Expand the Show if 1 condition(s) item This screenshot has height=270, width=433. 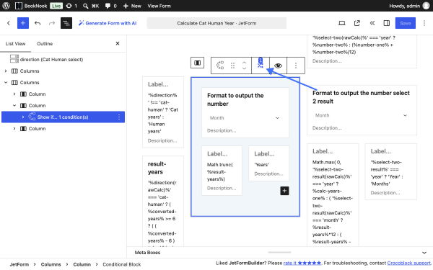[23, 117]
